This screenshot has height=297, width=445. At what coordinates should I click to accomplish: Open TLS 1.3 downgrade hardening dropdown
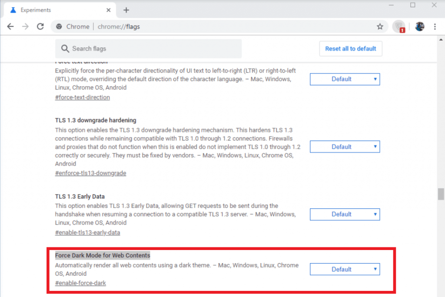point(345,147)
